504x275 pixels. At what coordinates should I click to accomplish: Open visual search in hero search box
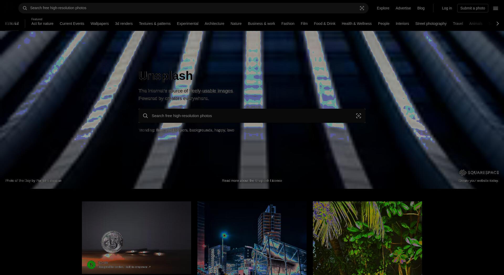point(359,116)
